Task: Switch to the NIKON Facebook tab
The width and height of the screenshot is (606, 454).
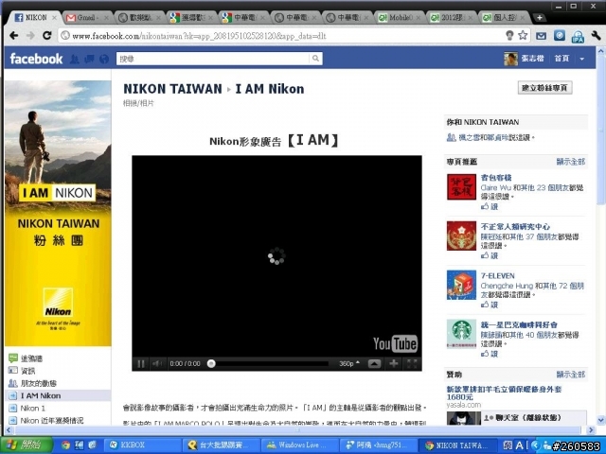Action: (x=35, y=17)
